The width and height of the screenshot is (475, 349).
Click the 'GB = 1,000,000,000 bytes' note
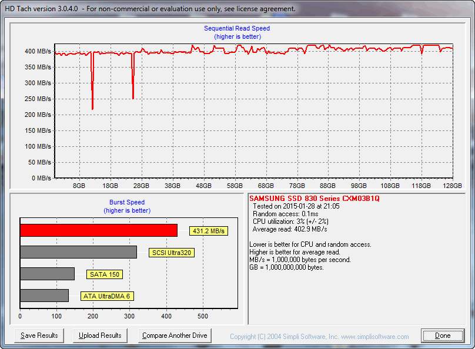(286, 267)
